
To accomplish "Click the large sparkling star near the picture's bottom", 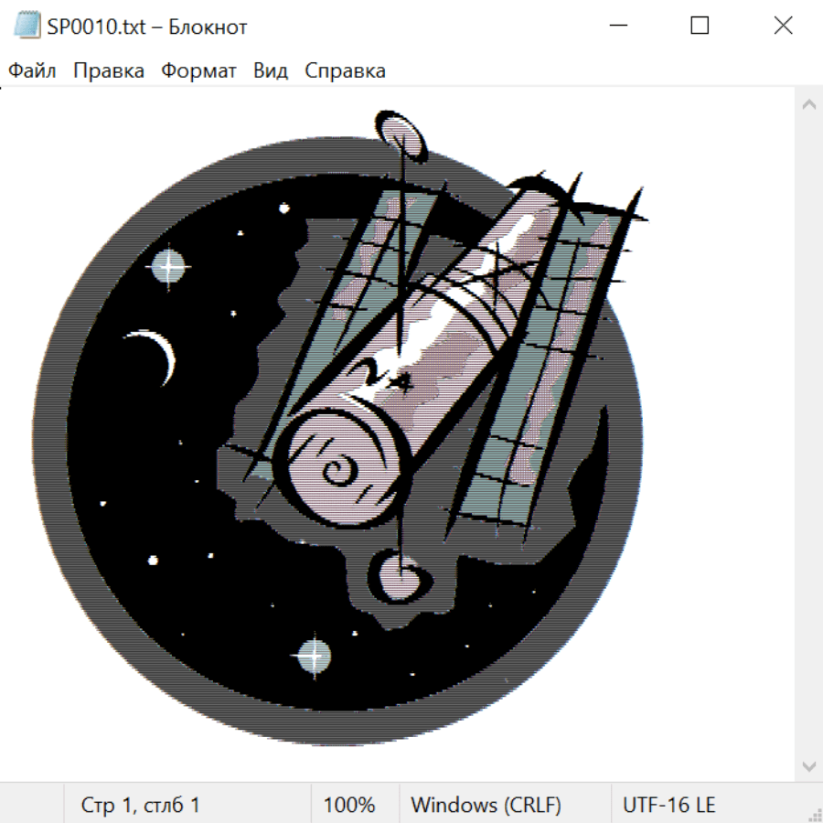I will pos(313,655).
